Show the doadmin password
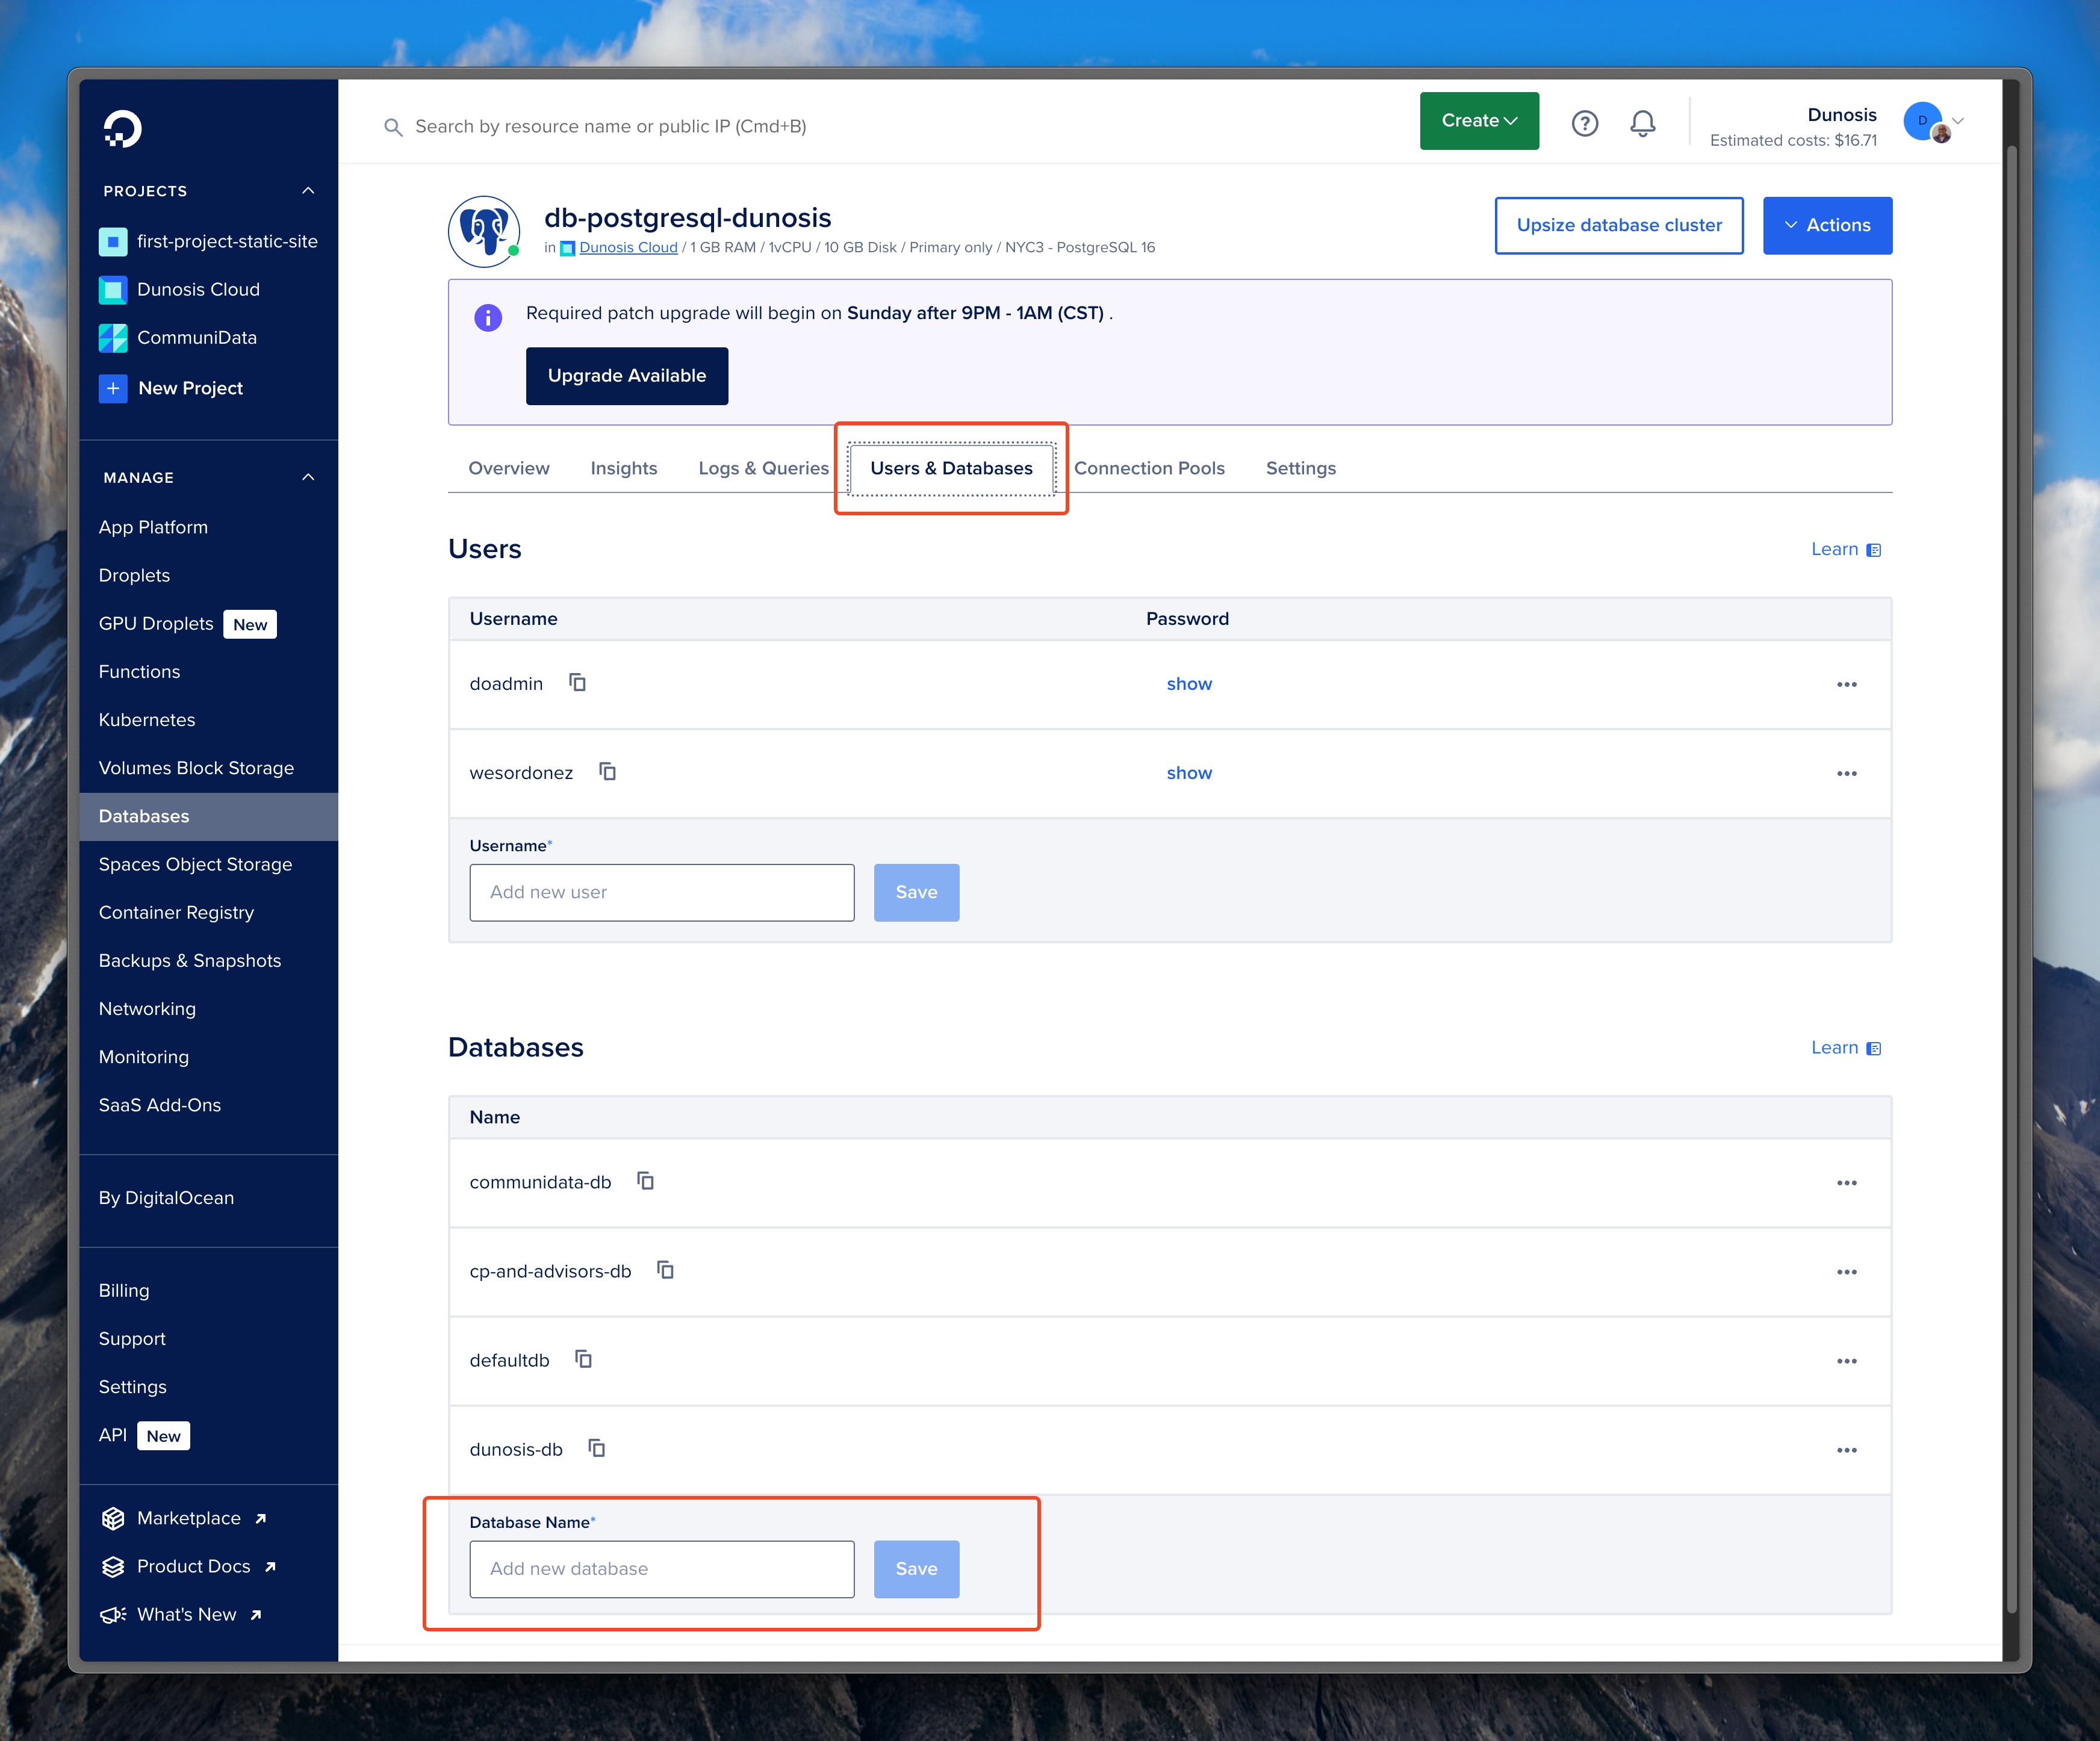The height and width of the screenshot is (1741, 2100). click(x=1188, y=684)
